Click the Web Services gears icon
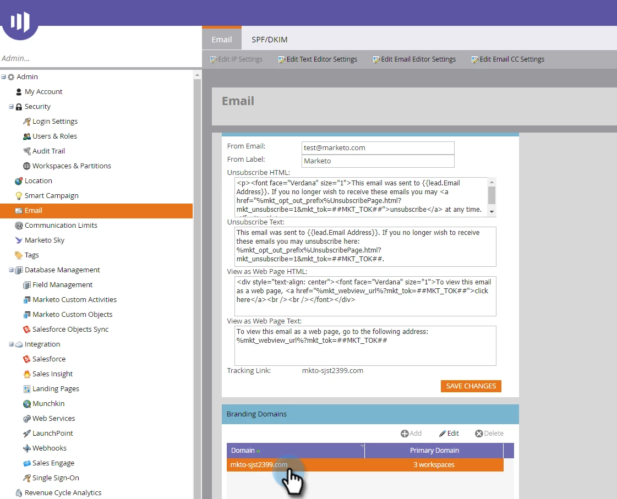The height and width of the screenshot is (499, 617). 27,419
